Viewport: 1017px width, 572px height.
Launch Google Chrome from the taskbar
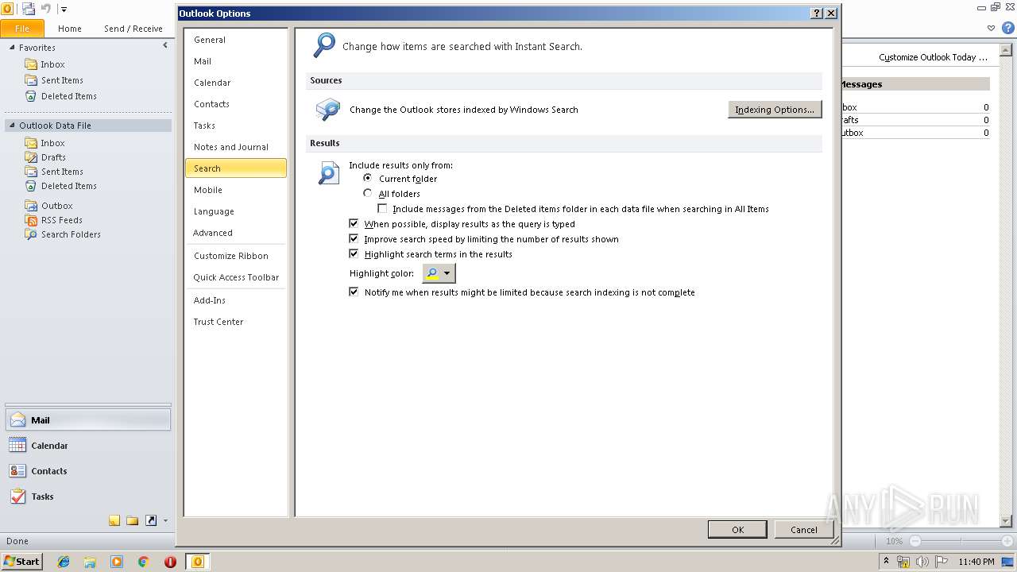pos(143,562)
